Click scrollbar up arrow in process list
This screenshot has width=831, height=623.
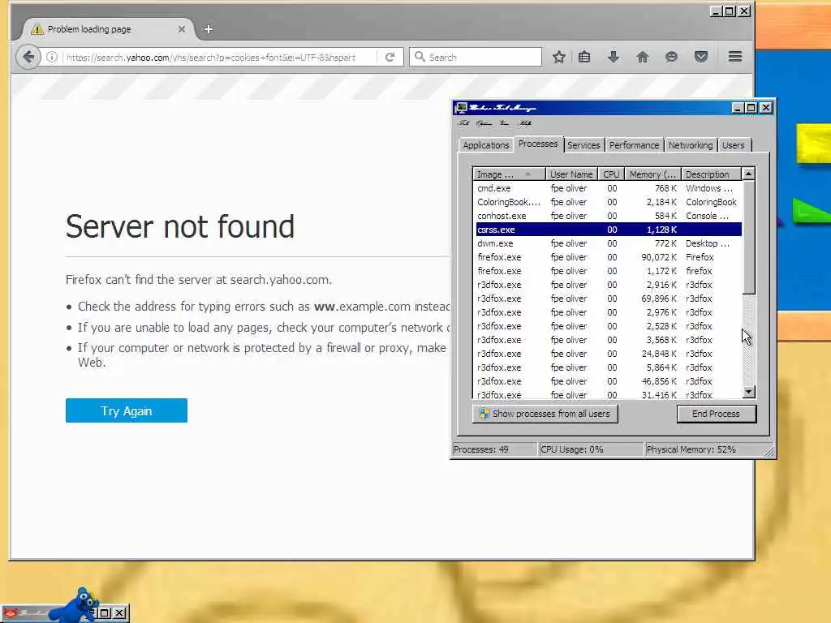click(748, 174)
